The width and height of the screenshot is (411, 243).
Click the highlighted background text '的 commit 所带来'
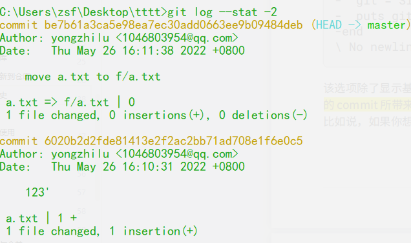[x=367, y=105]
